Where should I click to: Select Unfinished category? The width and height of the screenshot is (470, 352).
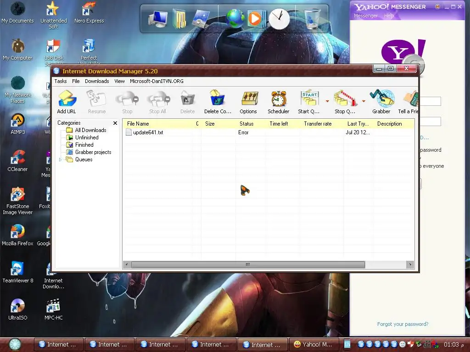click(x=87, y=137)
